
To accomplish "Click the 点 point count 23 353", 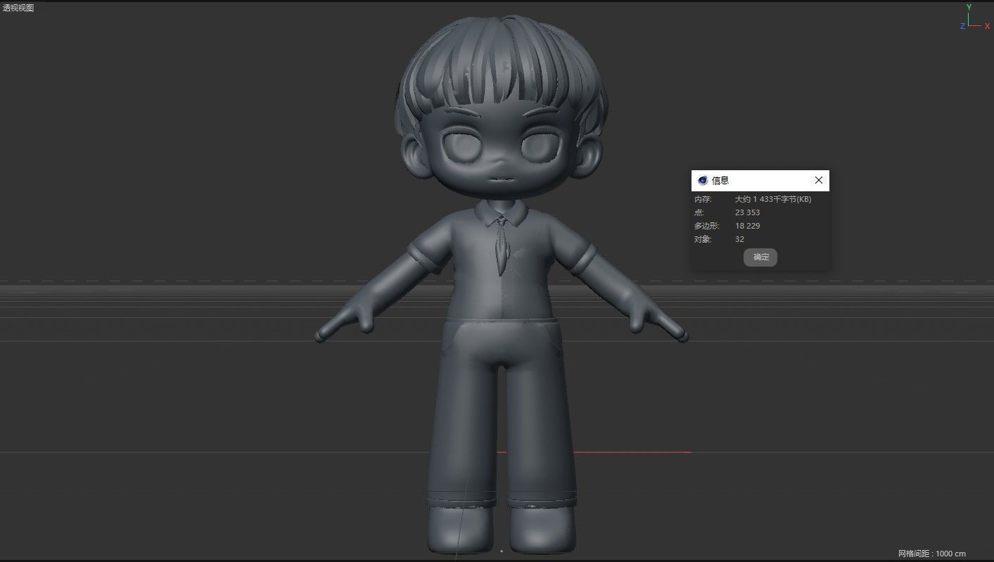I will point(747,212).
